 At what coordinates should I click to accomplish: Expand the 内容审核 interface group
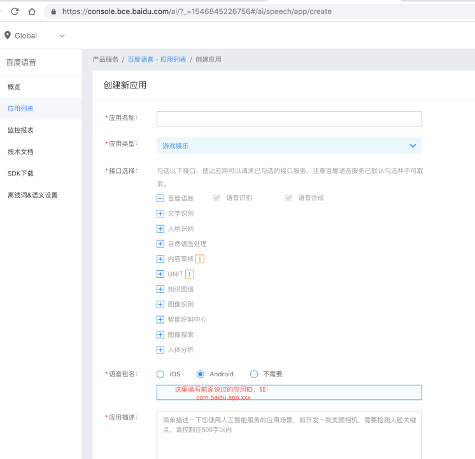pos(160,259)
